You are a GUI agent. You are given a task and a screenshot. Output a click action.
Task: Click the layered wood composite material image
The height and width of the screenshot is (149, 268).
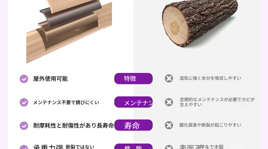pos(69,32)
